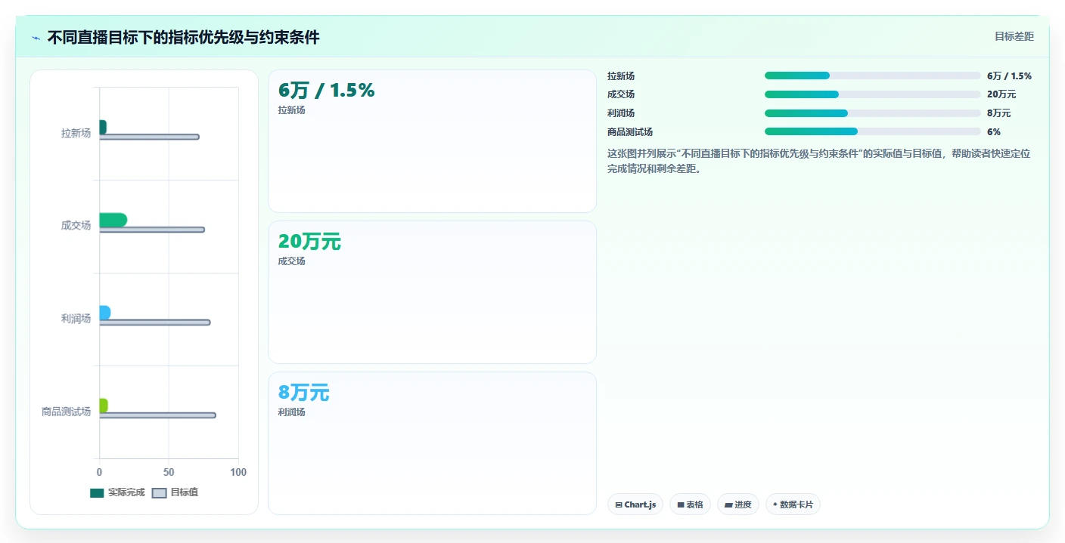Click the 成交场 gray target bar

click(152, 230)
